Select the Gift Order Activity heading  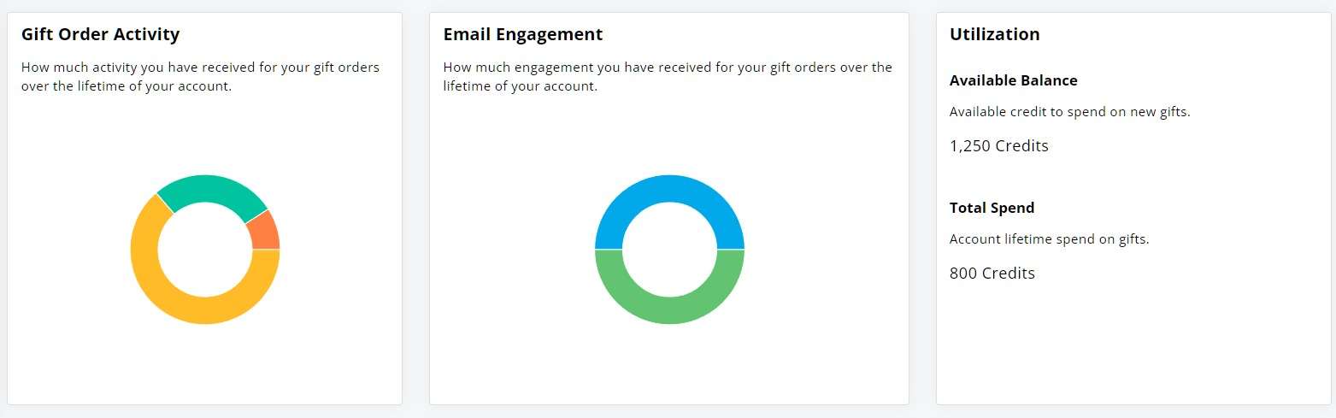point(101,34)
